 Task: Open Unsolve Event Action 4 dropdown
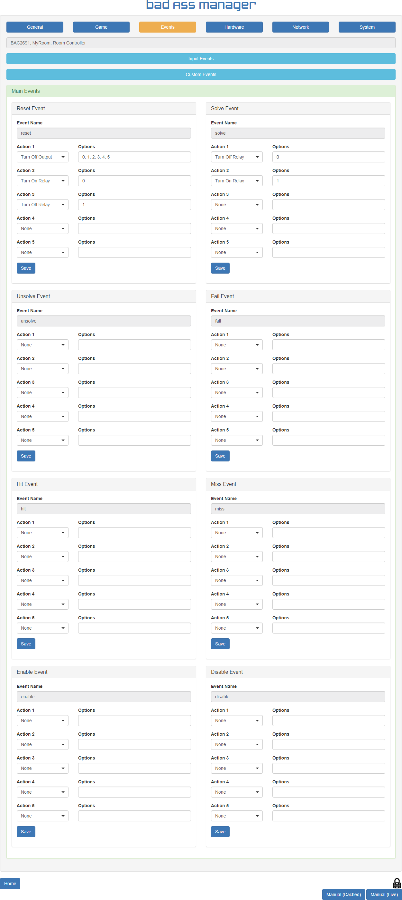pyautogui.click(x=42, y=416)
